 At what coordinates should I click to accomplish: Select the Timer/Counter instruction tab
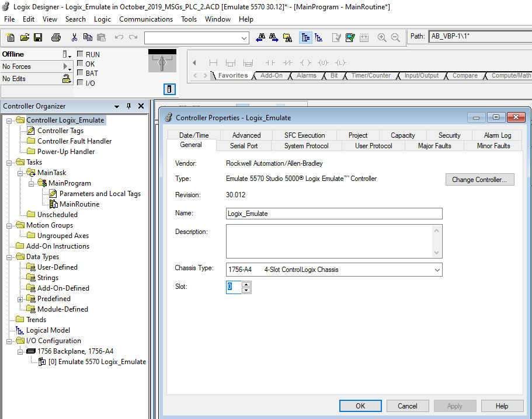click(371, 76)
